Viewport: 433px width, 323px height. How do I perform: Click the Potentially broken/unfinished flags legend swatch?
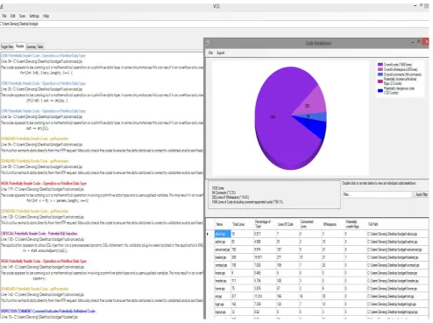tap(380, 81)
